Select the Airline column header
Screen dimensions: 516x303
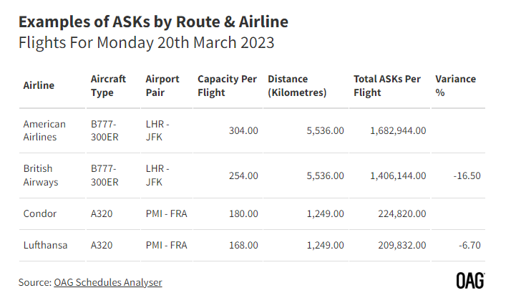click(39, 85)
